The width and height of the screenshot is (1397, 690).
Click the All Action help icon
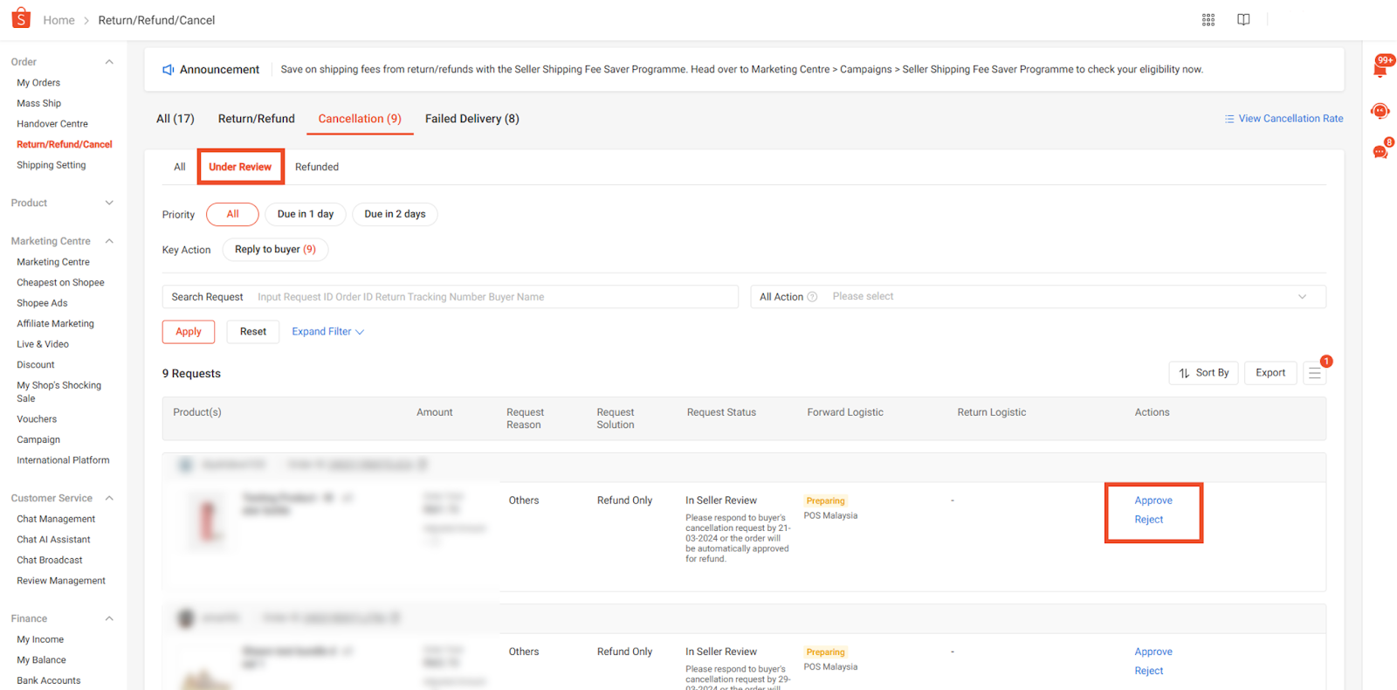pyautogui.click(x=812, y=297)
